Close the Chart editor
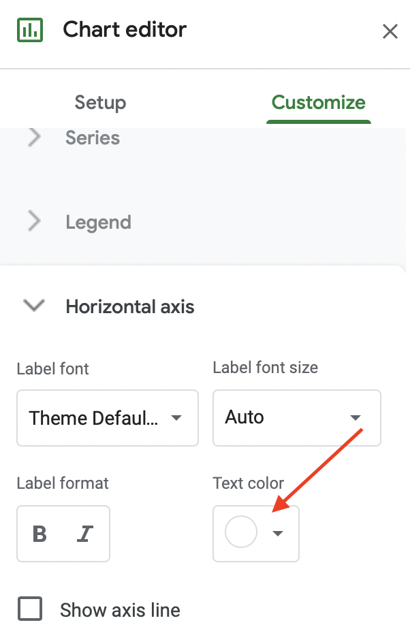The width and height of the screenshot is (410, 644). 390,31
